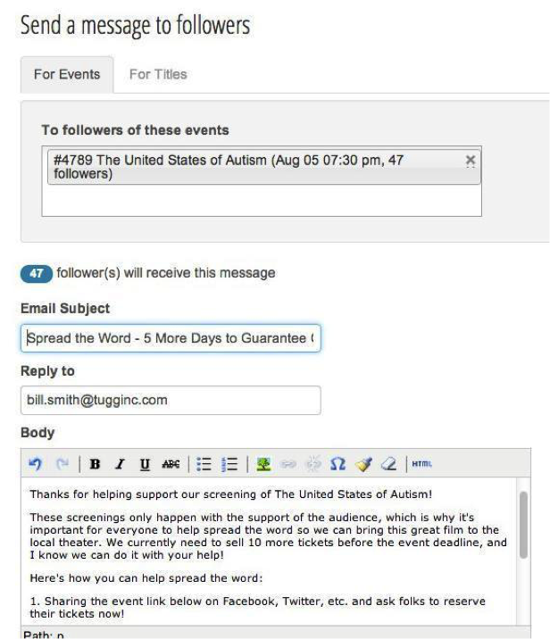Toggle italic formatting in Body editor
The width and height of the screenshot is (550, 639).
pos(120,464)
